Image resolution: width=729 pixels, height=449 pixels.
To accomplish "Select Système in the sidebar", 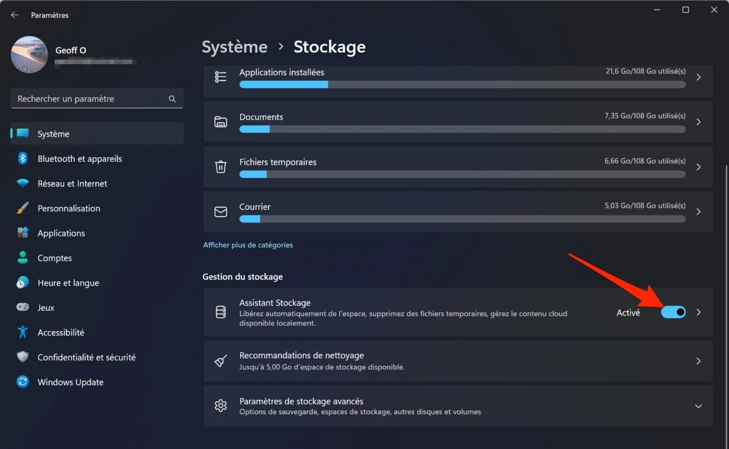I will (x=97, y=134).
